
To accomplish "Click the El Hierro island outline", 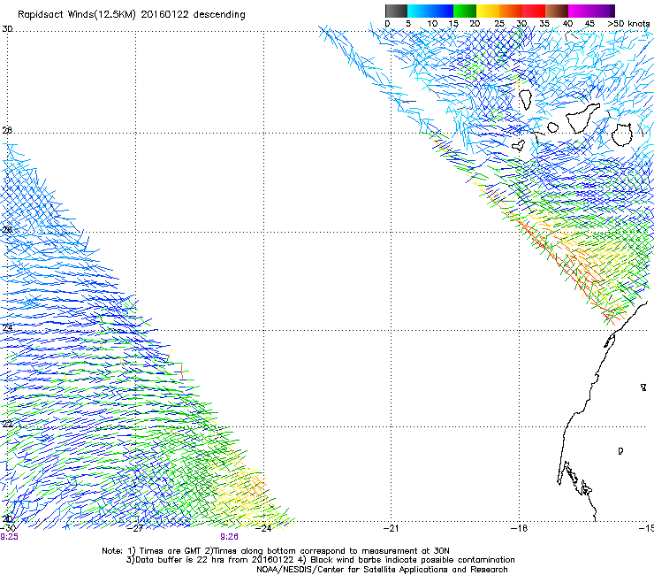I will [x=519, y=145].
